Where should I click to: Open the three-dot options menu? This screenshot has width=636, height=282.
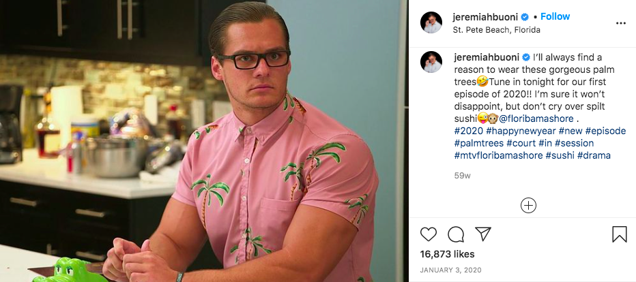tap(620, 23)
